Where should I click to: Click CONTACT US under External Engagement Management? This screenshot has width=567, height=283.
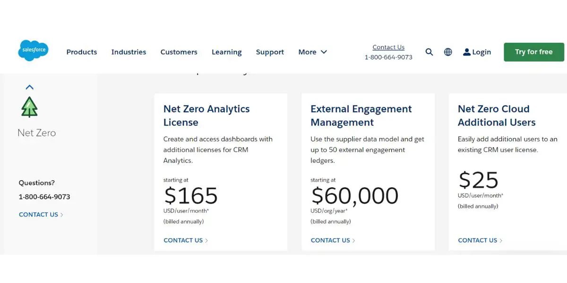click(x=333, y=240)
